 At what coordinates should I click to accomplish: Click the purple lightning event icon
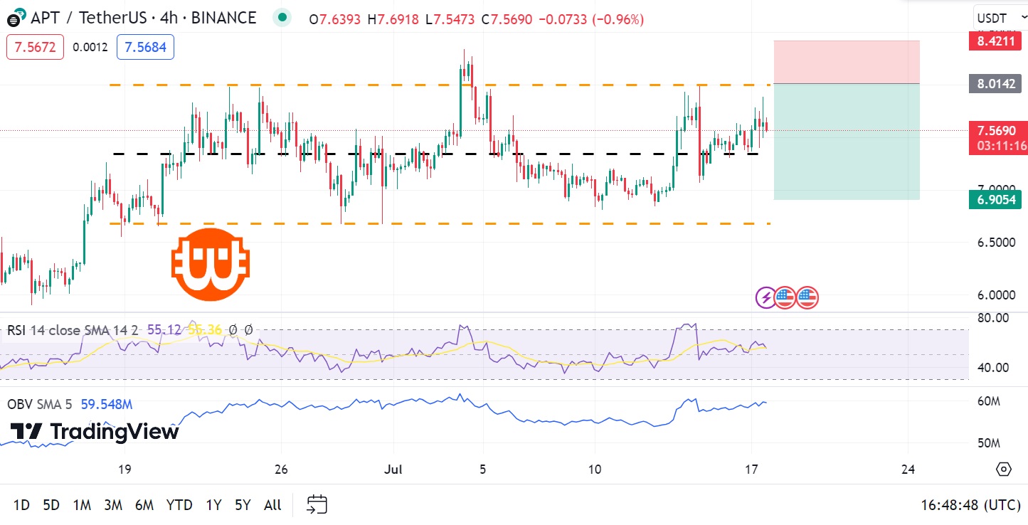pyautogui.click(x=765, y=297)
